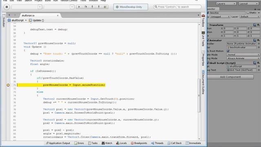Open the second target combo box

coord(59,7)
